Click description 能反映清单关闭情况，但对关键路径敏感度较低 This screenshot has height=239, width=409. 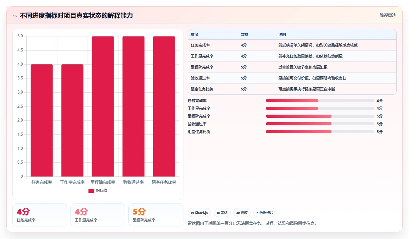coord(318,45)
